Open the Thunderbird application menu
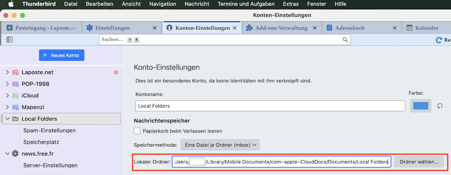Viewport: 451px width, 175px height. [39, 4]
